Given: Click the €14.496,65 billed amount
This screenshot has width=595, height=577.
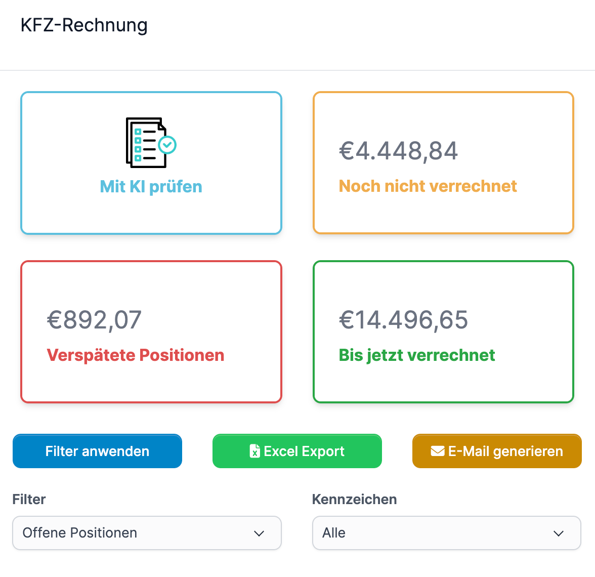Looking at the screenshot, I should click(403, 320).
